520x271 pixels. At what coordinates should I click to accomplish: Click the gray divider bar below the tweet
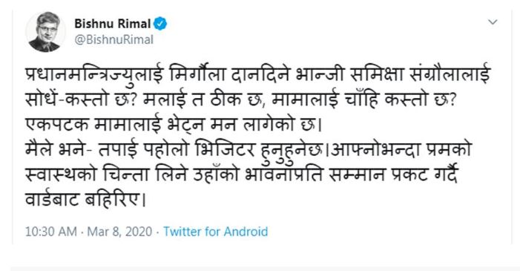tap(265, 268)
